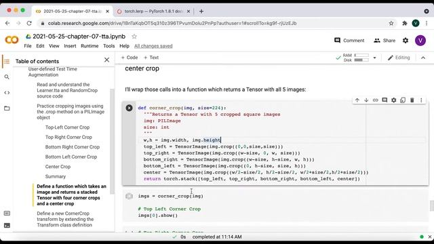The image size is (434, 244).
Task: Go to Center Crop in contents
Action: point(58,167)
